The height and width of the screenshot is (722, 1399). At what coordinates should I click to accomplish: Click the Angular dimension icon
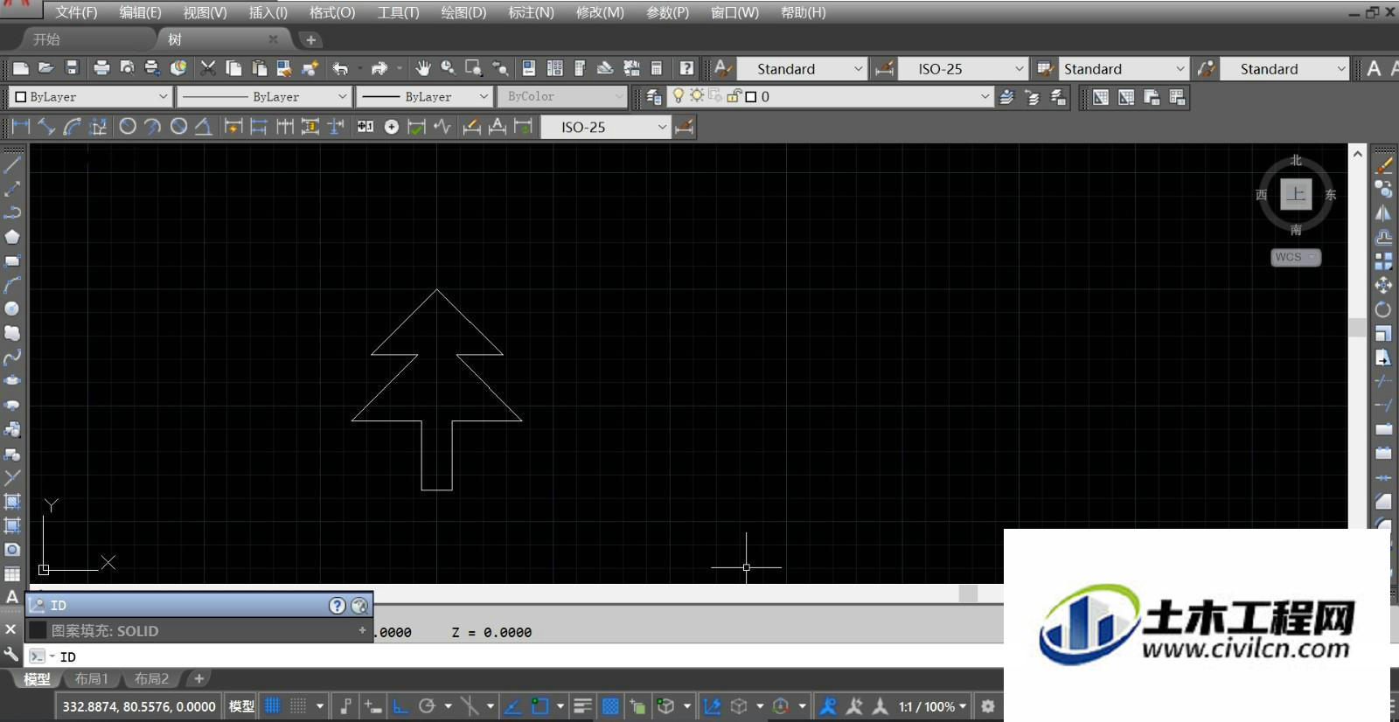(x=203, y=127)
